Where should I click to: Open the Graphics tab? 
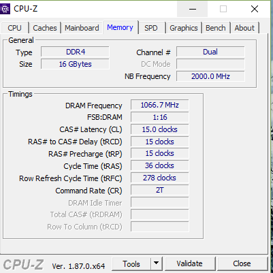(x=184, y=28)
